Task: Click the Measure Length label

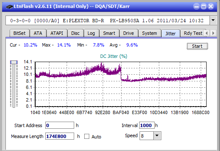Action: pos(27,136)
